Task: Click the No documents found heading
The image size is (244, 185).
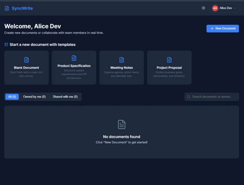Action: pos(122,137)
